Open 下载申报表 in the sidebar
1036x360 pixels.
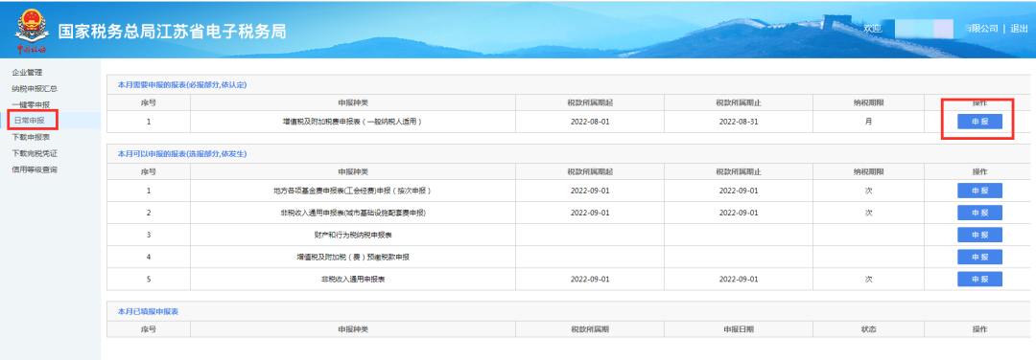tap(31, 137)
